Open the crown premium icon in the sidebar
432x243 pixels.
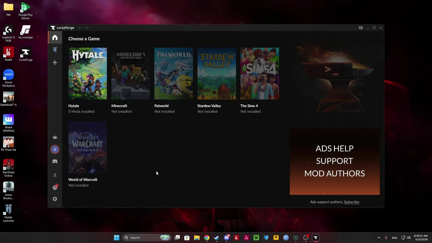[55, 137]
